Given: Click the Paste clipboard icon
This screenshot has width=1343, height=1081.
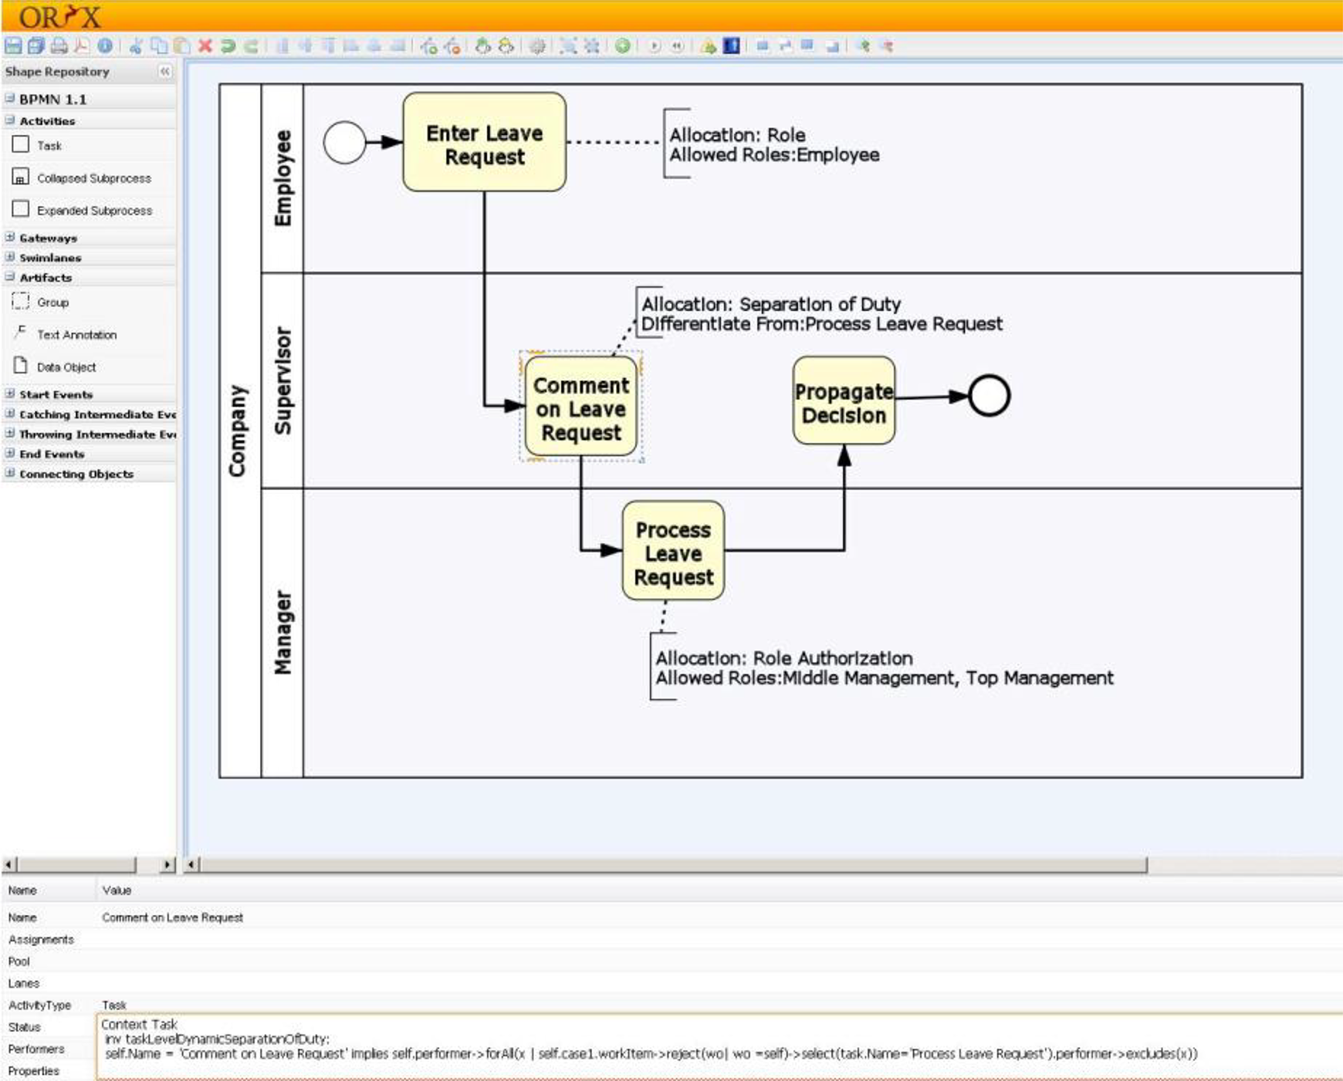Looking at the screenshot, I should pos(181,46).
